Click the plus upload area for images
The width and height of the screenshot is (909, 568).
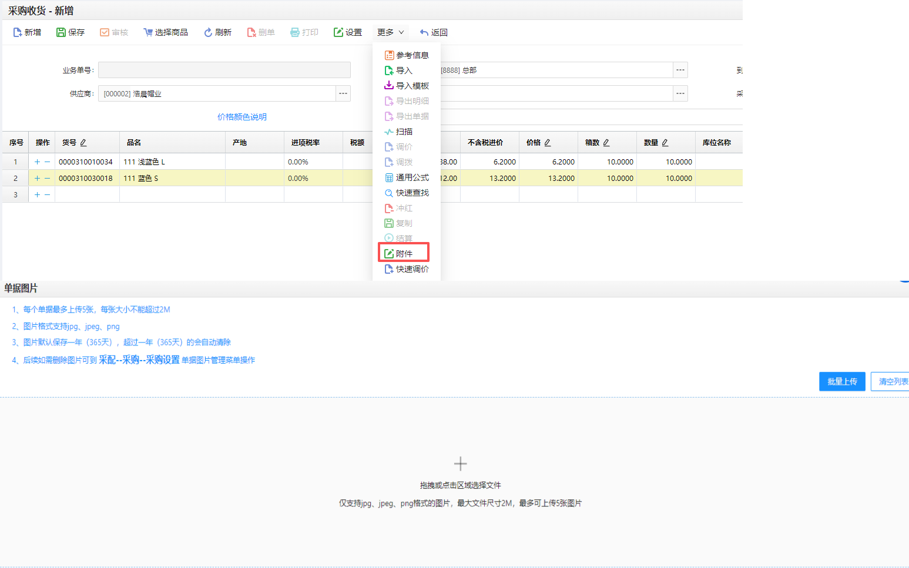click(460, 463)
